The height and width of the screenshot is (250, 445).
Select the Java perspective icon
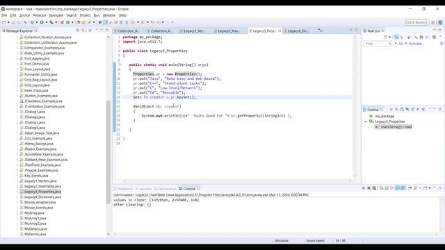tap(440, 22)
